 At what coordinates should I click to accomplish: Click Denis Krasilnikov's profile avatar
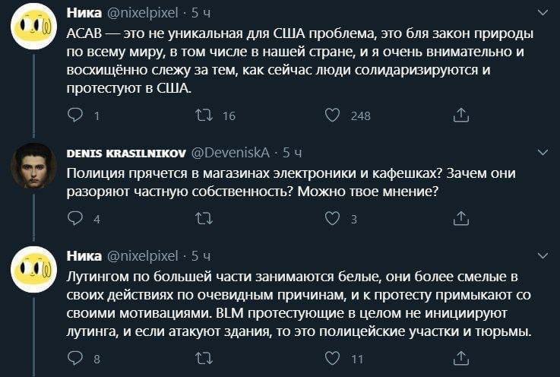tap(33, 165)
